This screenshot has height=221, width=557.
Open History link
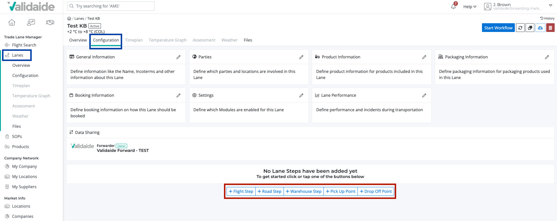pos(547,18)
